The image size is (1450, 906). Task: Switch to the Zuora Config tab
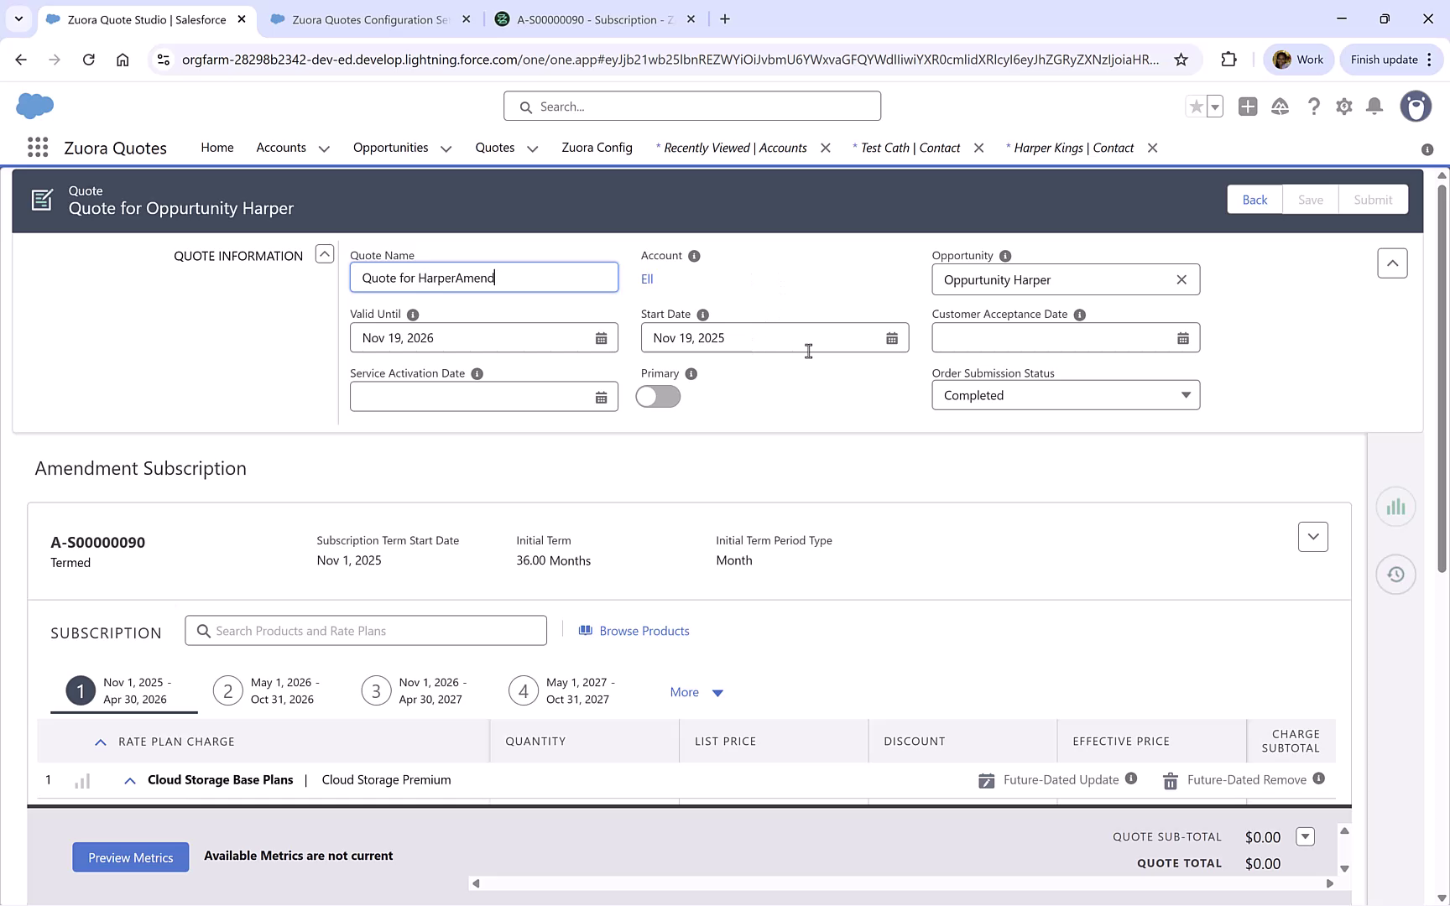tap(597, 147)
